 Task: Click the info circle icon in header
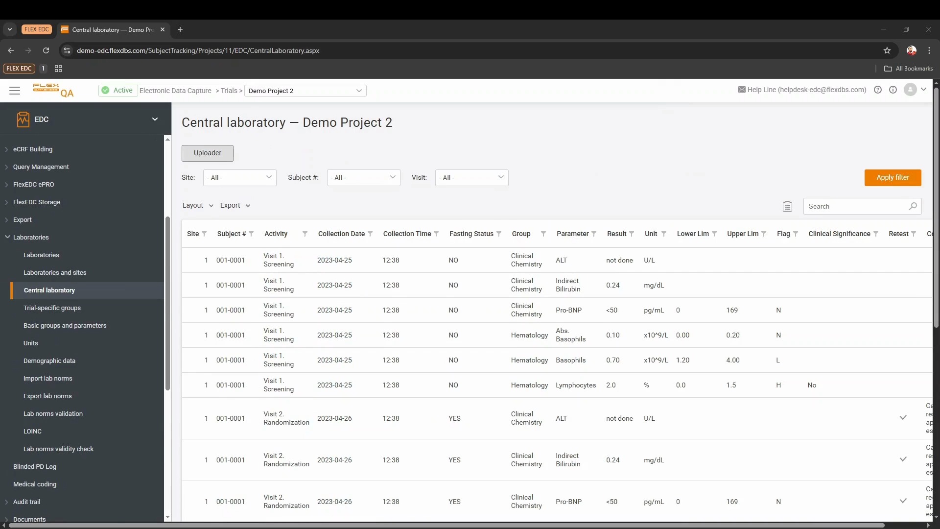[x=893, y=90]
